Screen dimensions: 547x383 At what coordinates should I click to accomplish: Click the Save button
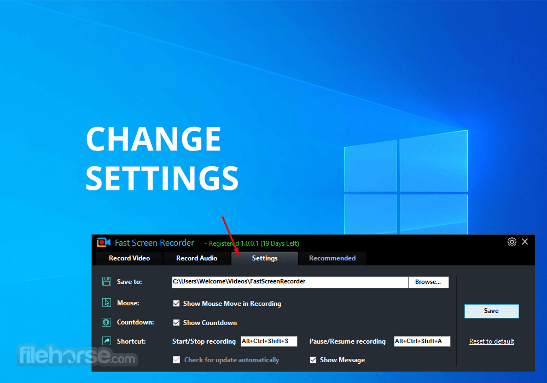[x=491, y=311]
